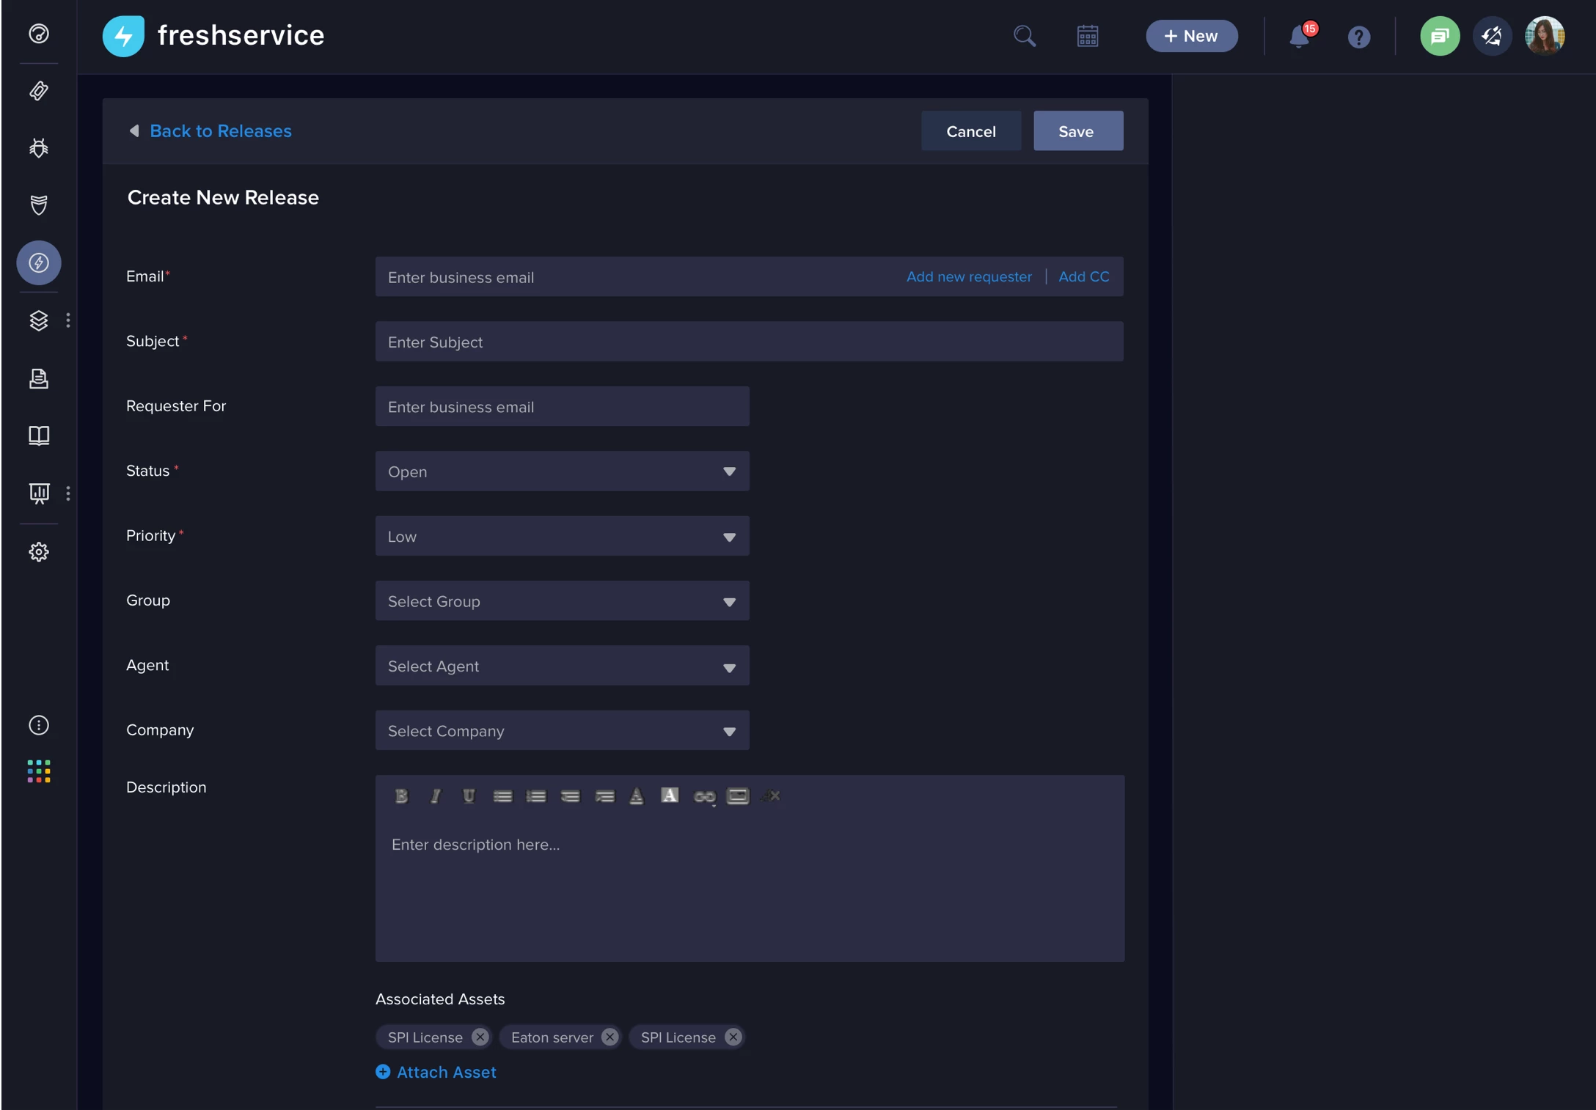Remove the Eaton server asset tag
The image size is (1596, 1110).
tap(610, 1037)
